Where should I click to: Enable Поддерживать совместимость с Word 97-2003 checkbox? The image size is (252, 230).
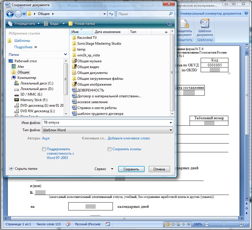44,149
